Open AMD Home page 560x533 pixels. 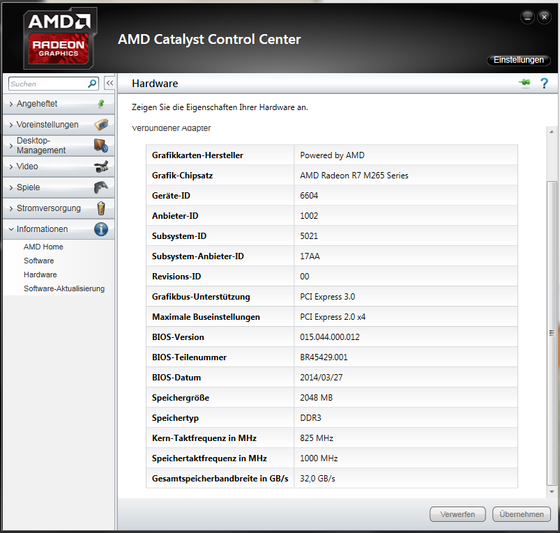tap(43, 247)
